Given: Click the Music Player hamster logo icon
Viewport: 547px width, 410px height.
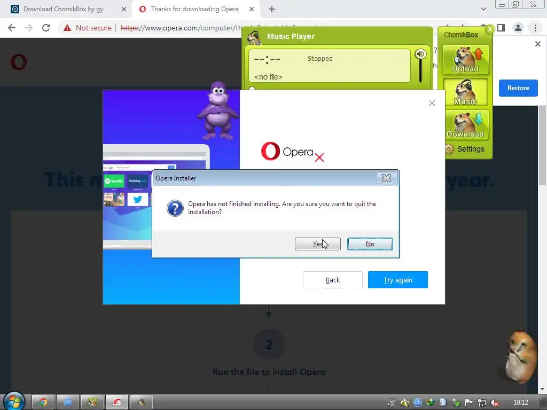Looking at the screenshot, I should pos(254,37).
